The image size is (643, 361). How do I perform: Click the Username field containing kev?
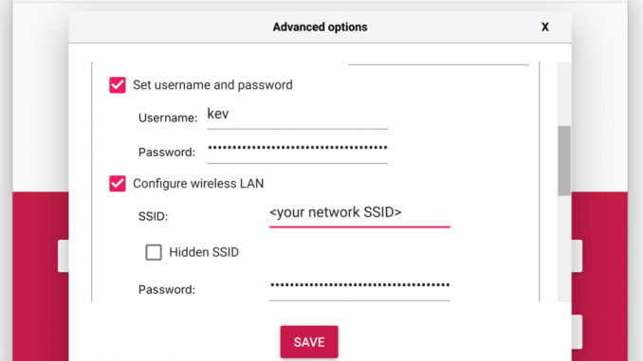pyautogui.click(x=297, y=117)
